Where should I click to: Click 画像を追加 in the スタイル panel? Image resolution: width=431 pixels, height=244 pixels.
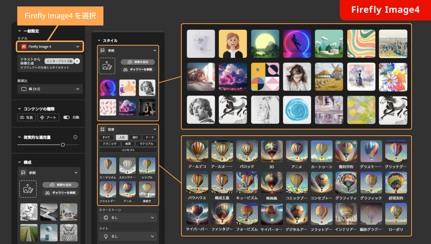138,62
